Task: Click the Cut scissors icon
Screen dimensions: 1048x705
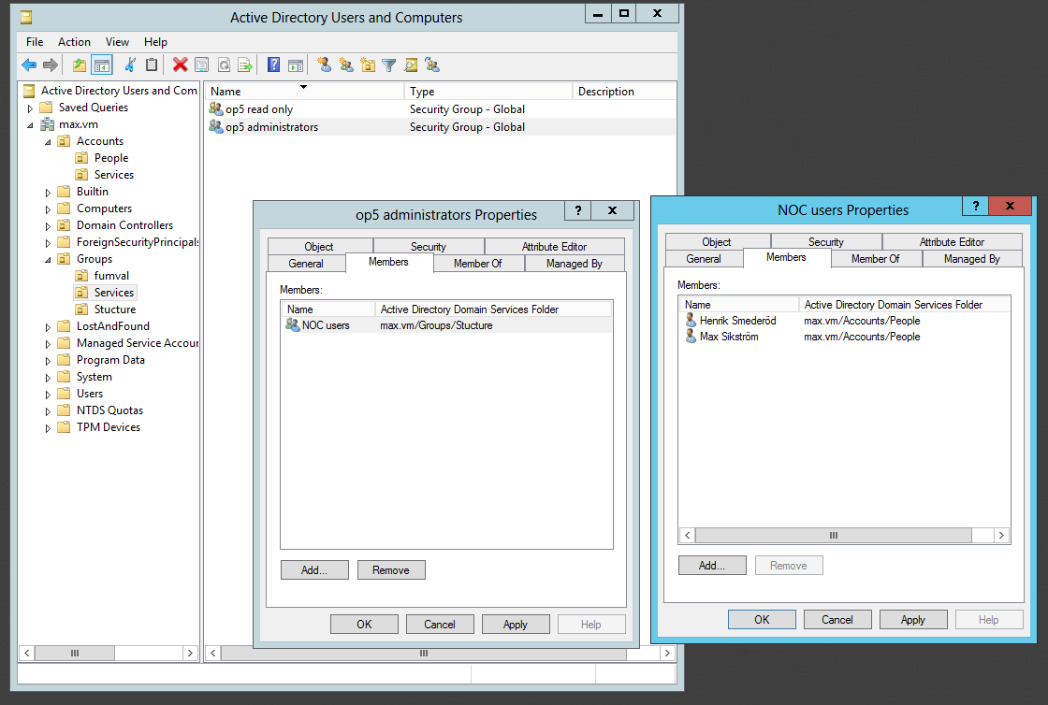Action: (x=131, y=65)
